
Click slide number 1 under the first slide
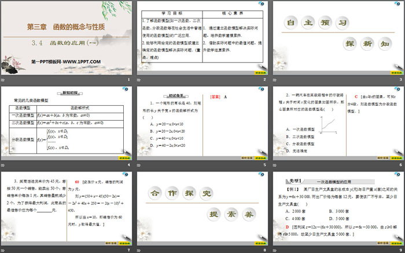click(x=128, y=80)
